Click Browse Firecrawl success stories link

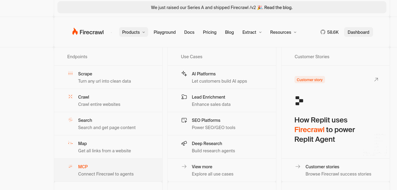pyautogui.click(x=338, y=174)
